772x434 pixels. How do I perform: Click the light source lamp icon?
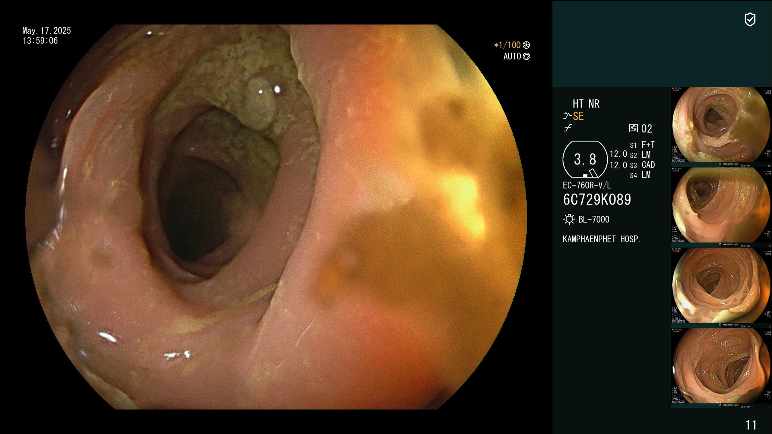click(x=569, y=219)
